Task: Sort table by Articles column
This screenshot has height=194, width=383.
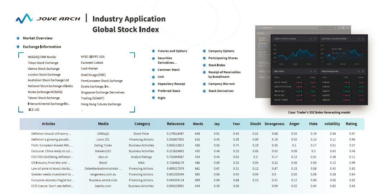Action: pos(48,124)
